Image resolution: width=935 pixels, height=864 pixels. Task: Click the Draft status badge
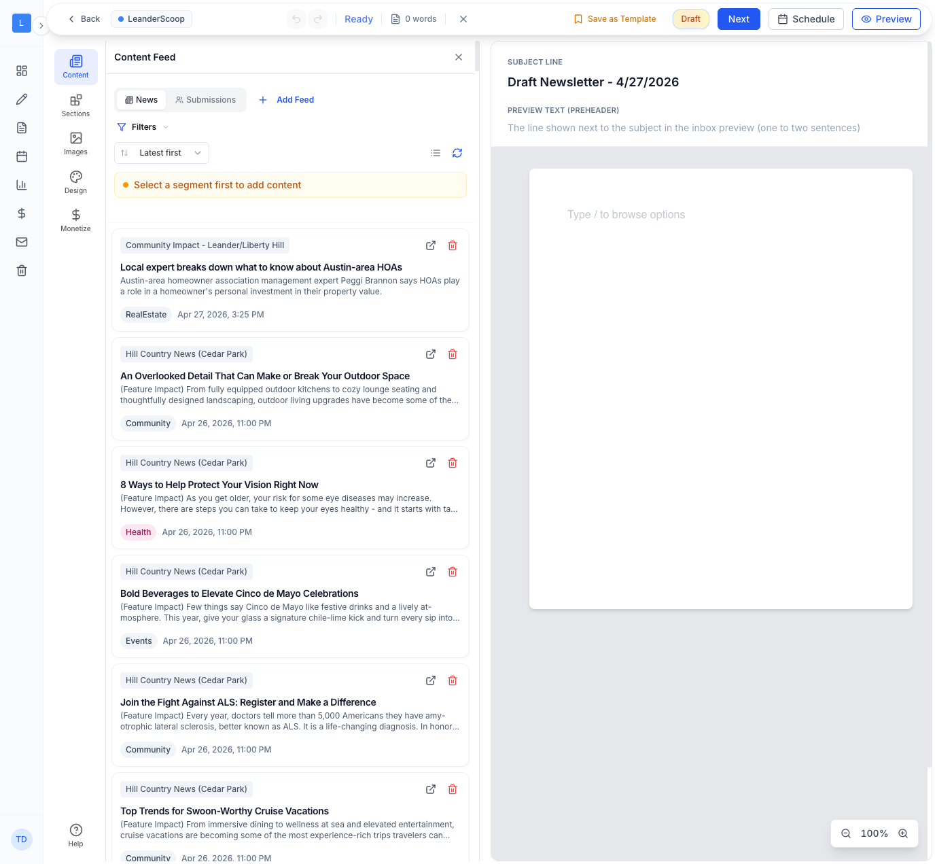(691, 19)
